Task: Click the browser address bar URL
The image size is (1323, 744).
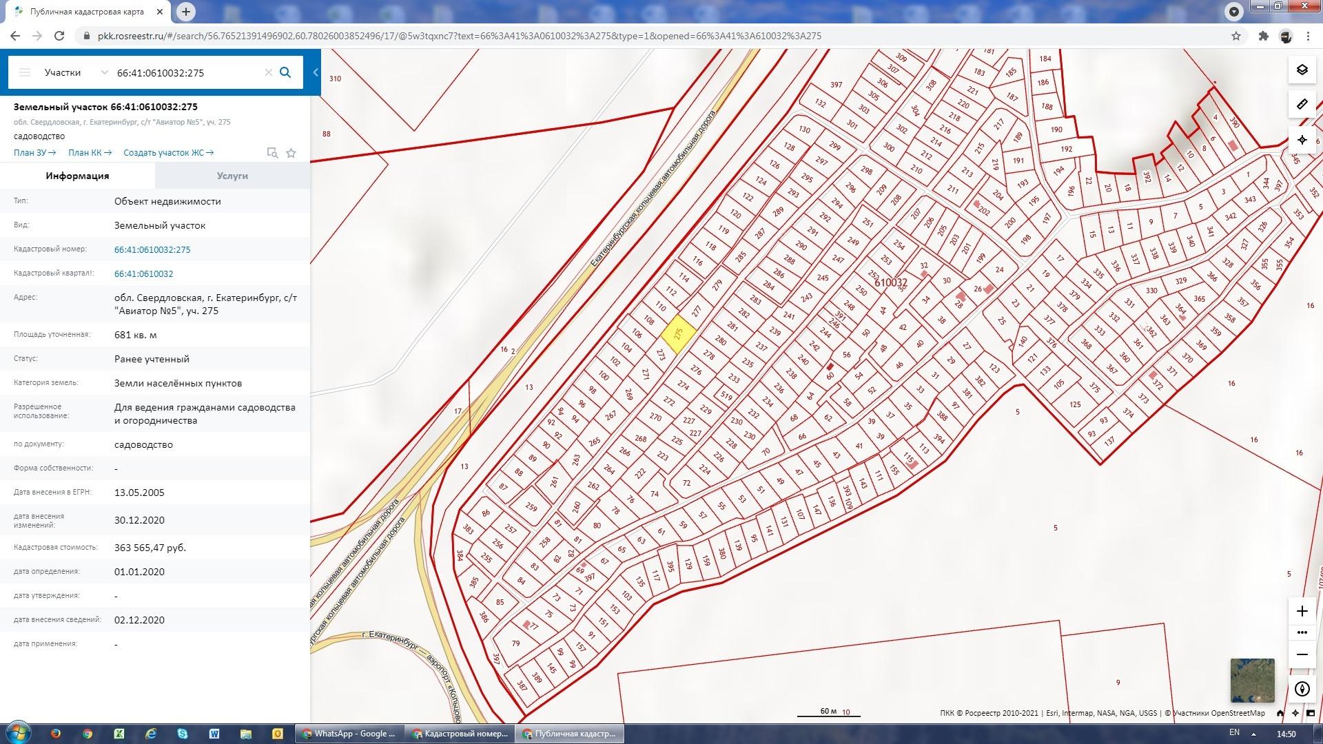Action: pyautogui.click(x=460, y=36)
